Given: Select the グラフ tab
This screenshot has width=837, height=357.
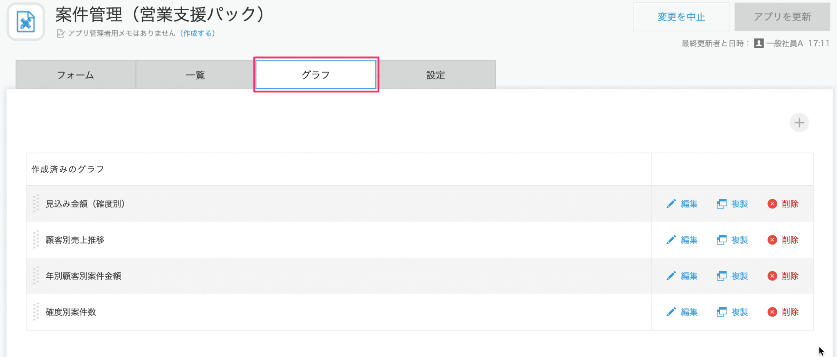Looking at the screenshot, I should tap(316, 75).
